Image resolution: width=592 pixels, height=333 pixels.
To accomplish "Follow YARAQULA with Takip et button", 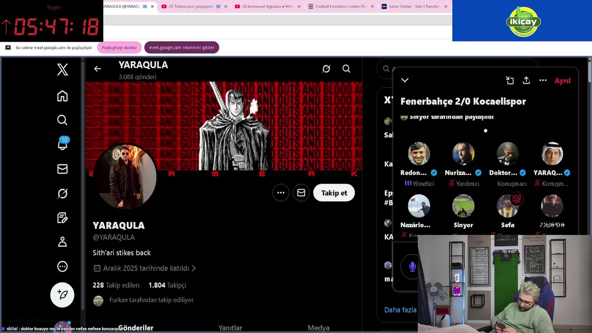I will click(334, 193).
